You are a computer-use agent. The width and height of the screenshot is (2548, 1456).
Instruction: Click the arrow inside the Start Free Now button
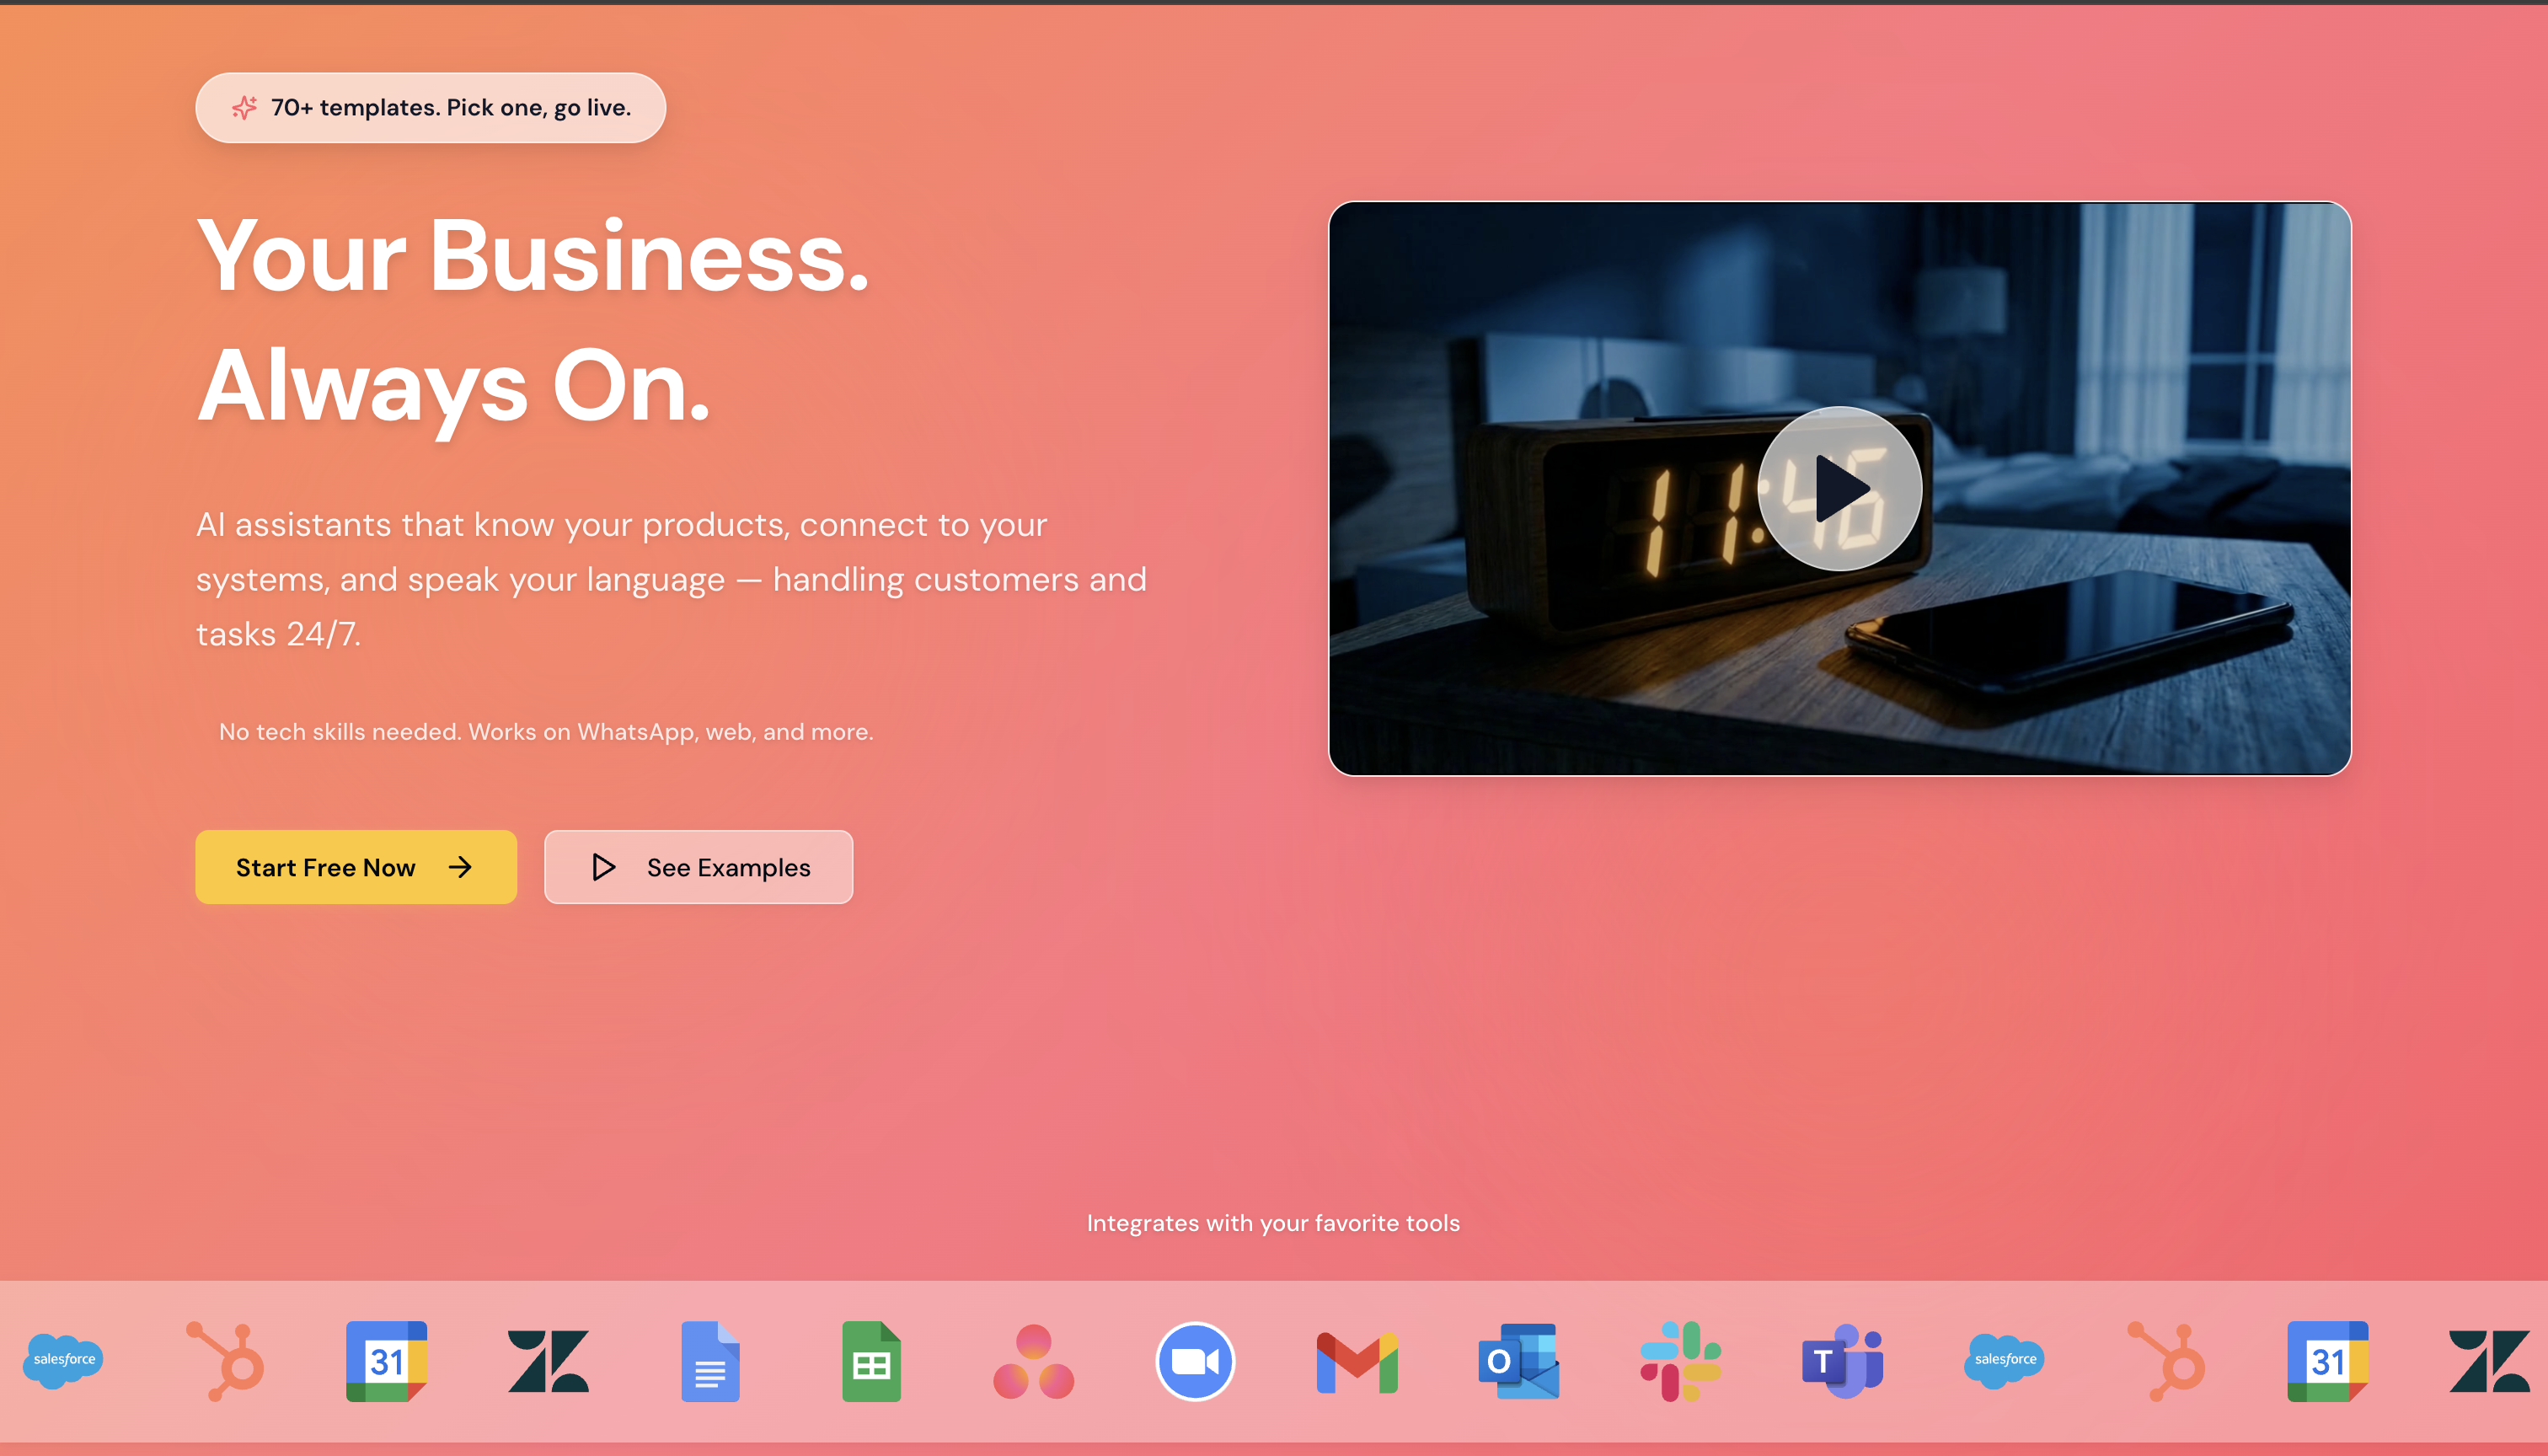pos(460,867)
